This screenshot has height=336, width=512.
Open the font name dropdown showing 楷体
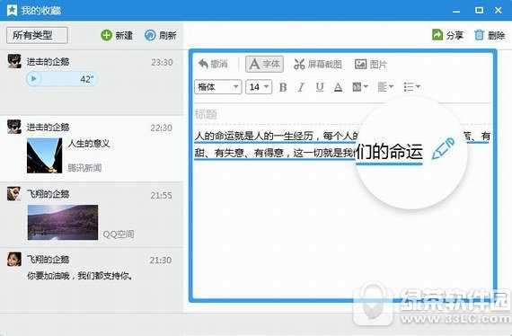click(x=217, y=87)
